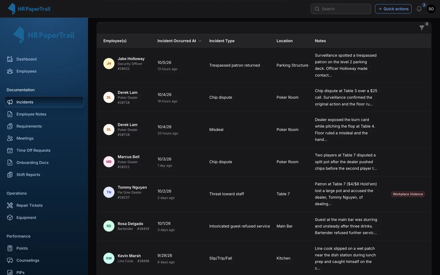
Task: Open the SO user avatar menu
Action: 431,9
